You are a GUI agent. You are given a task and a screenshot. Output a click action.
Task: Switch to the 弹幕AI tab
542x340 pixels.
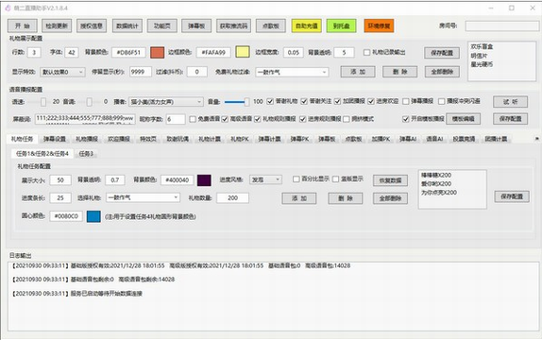408,139
